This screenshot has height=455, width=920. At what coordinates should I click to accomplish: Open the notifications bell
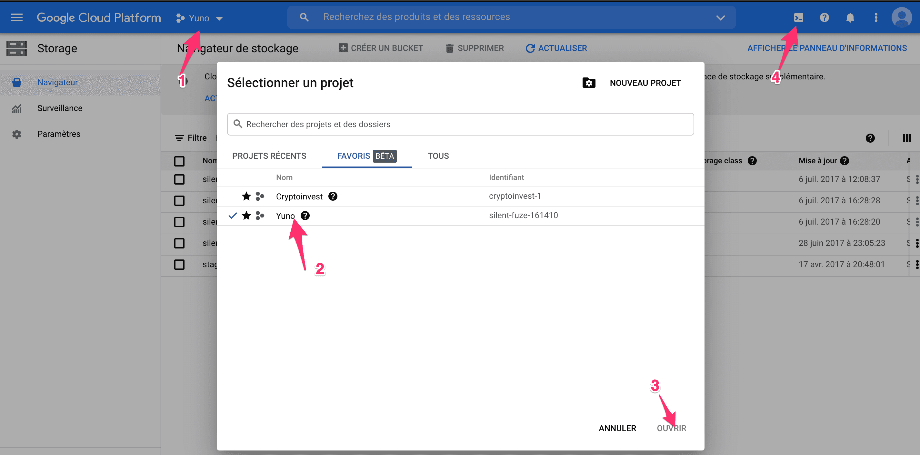850,17
